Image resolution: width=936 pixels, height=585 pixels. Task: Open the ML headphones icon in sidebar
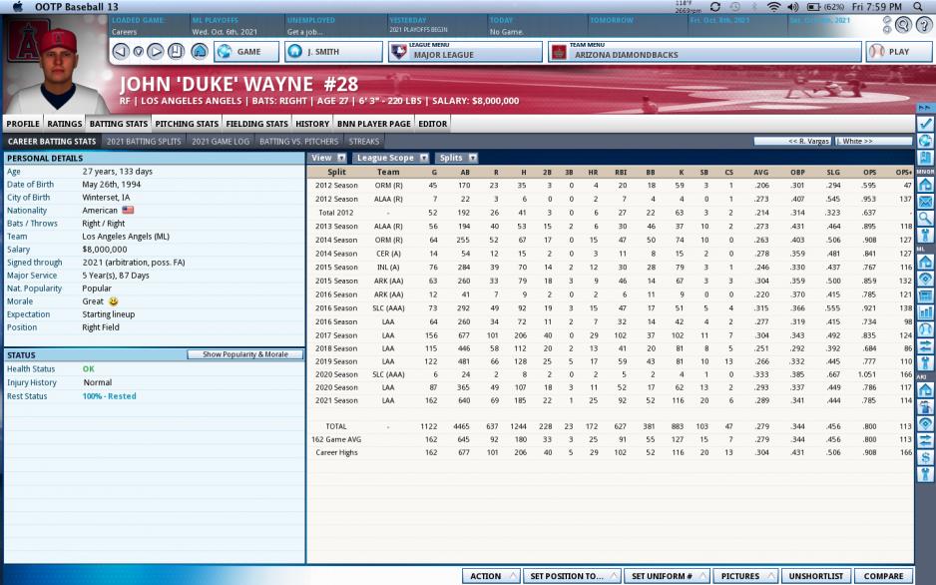[x=925, y=328]
